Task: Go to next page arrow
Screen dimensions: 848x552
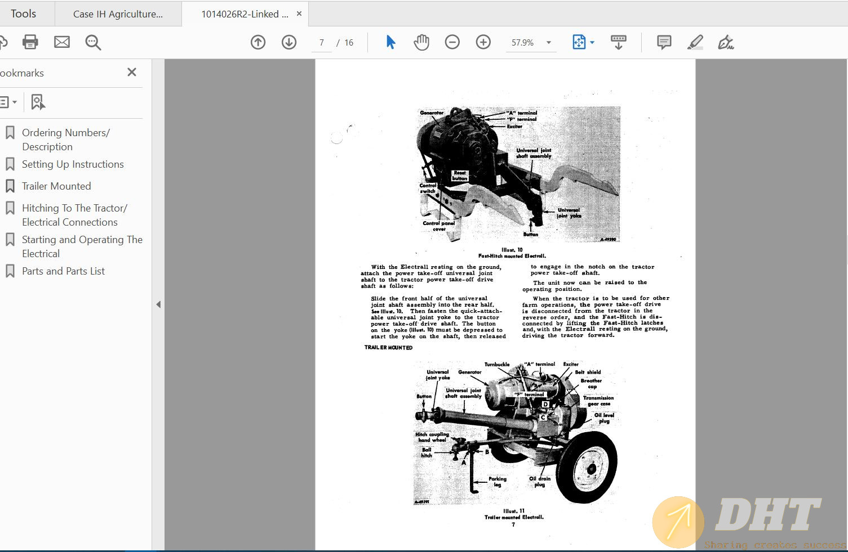Action: click(x=289, y=42)
